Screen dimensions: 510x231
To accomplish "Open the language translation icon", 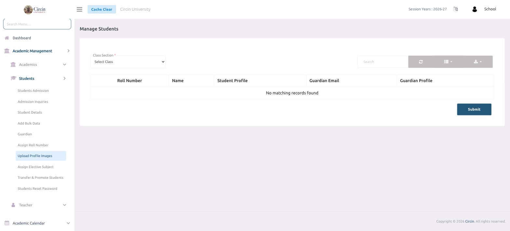I will click(x=455, y=9).
